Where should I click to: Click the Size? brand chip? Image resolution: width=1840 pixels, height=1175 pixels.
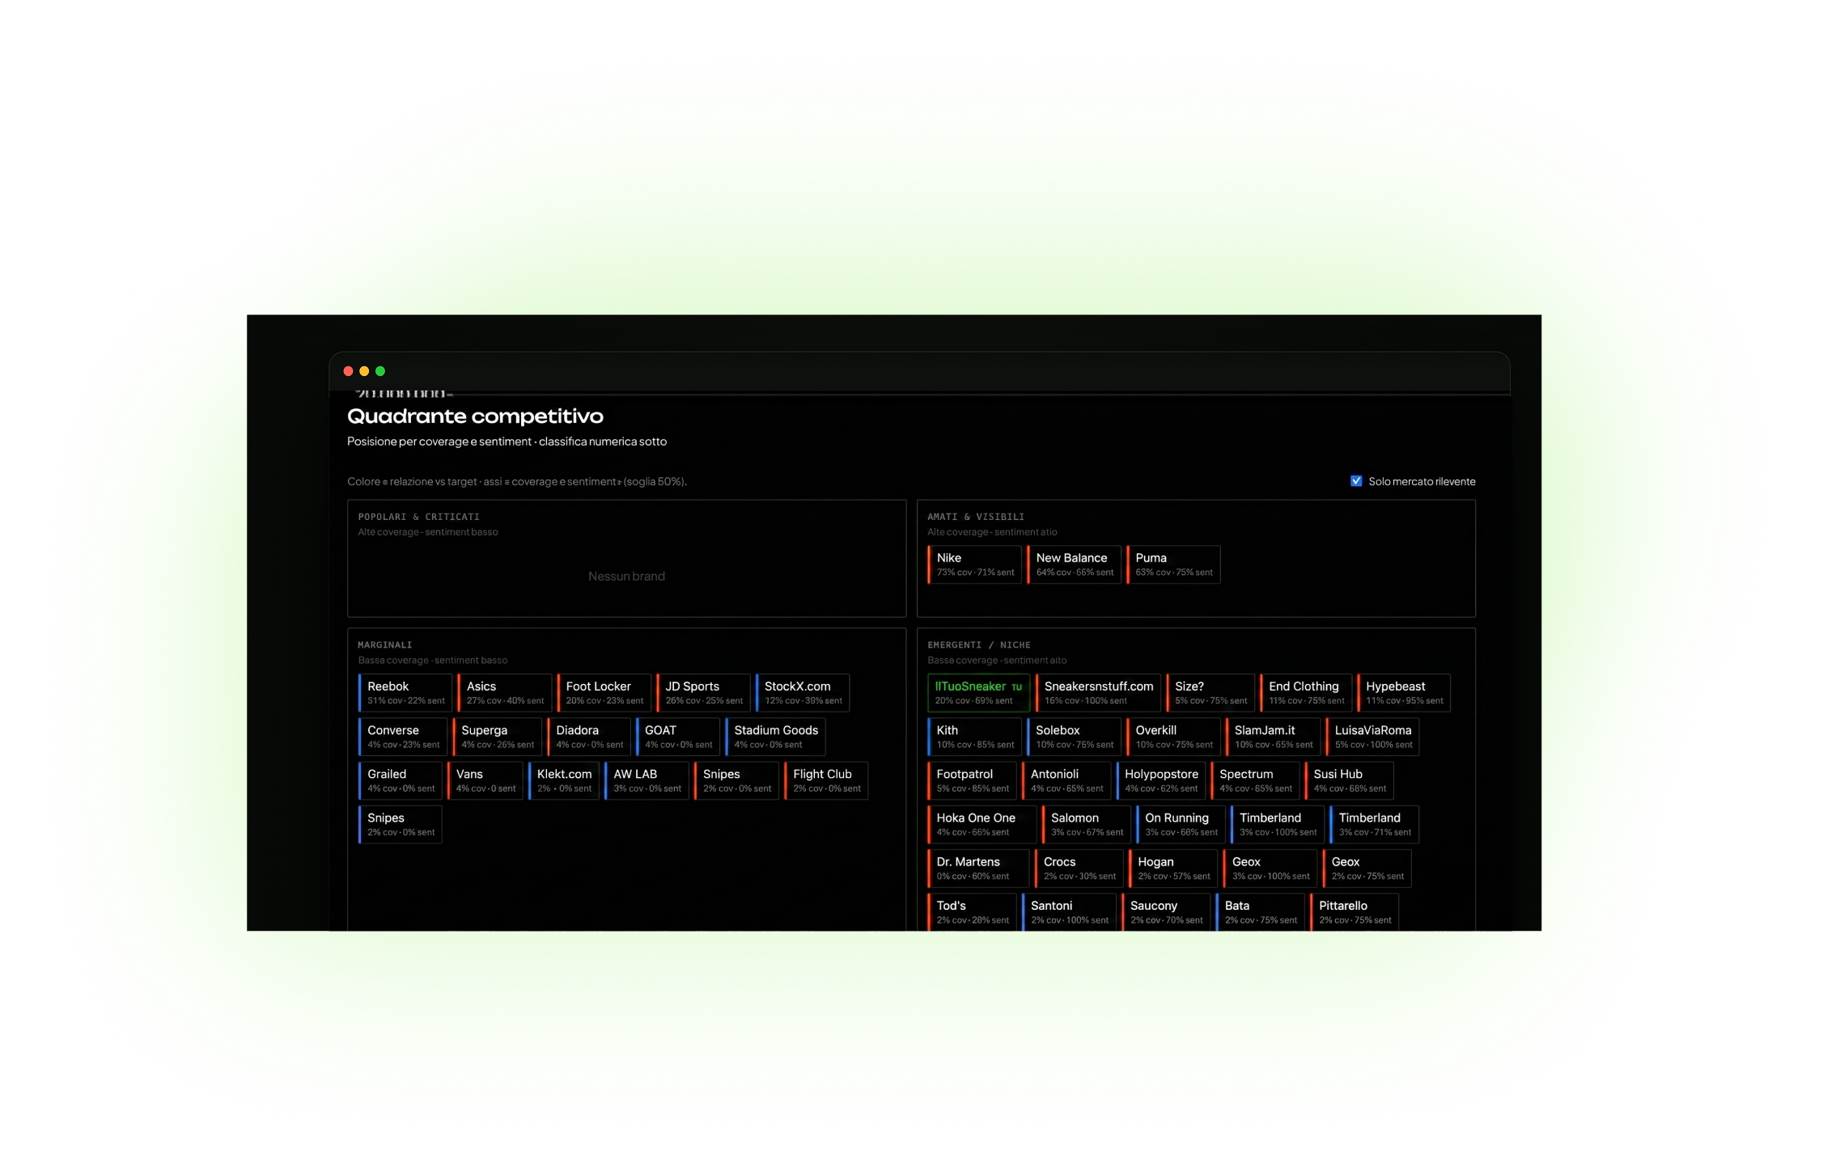point(1210,693)
